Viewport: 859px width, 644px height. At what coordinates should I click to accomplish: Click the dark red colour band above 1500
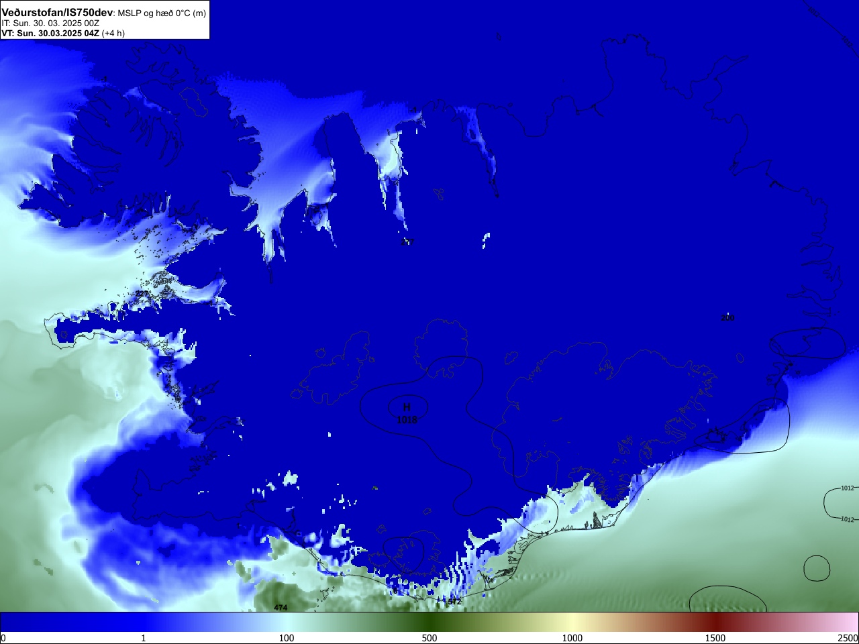(x=715, y=622)
